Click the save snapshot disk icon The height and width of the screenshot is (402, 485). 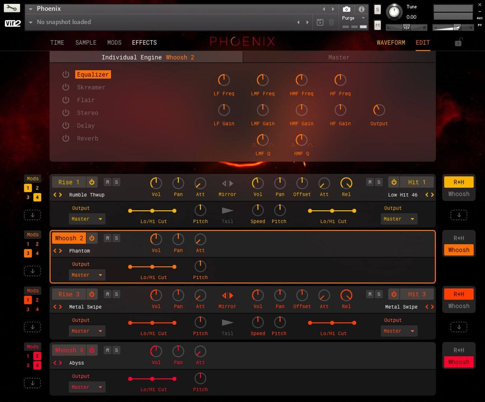[x=320, y=22]
